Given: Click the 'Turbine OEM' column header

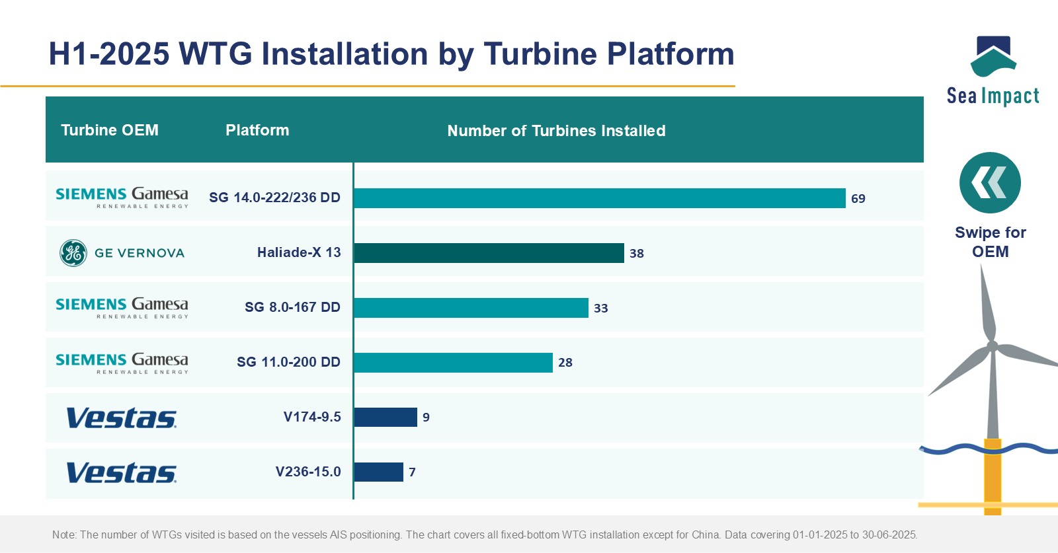Looking at the screenshot, I should 110,130.
